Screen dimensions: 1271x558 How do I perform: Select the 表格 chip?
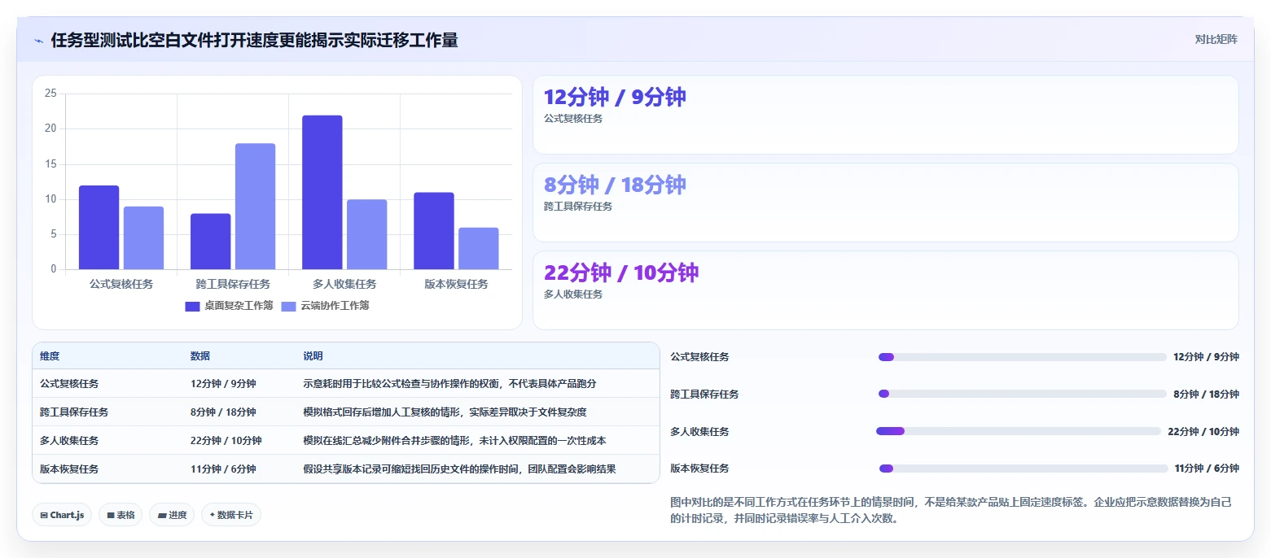click(x=121, y=515)
